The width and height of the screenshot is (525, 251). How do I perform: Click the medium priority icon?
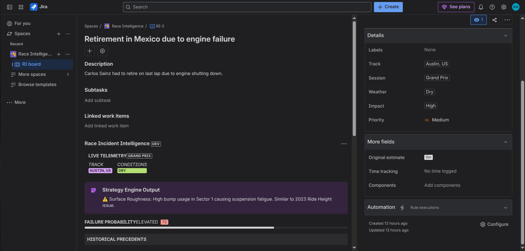427,120
